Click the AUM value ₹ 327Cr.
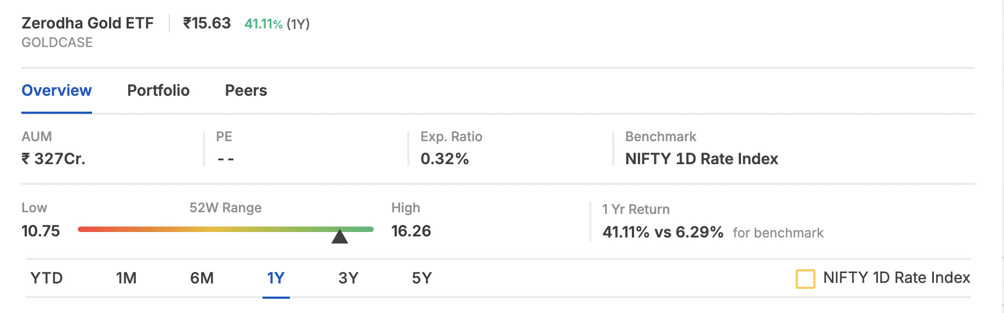The height and width of the screenshot is (313, 1004). click(x=53, y=159)
